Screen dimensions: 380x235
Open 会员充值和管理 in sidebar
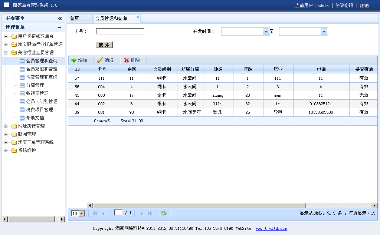[42, 69]
